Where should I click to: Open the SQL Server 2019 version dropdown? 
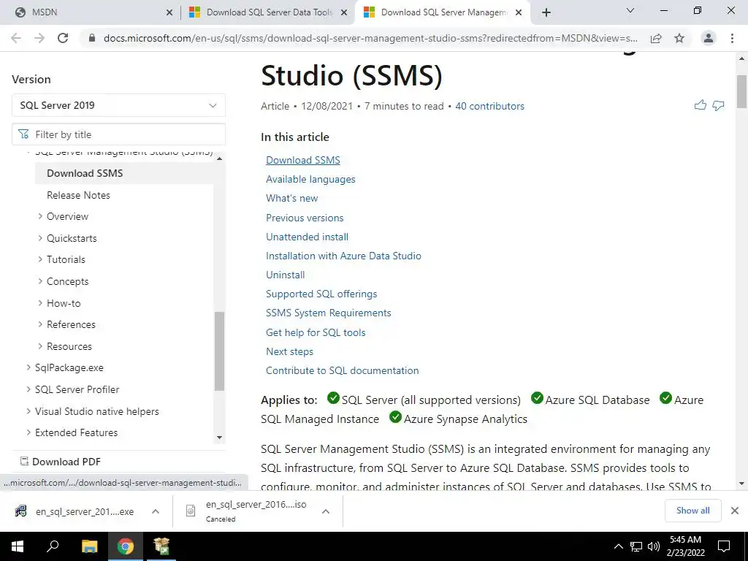pos(118,105)
